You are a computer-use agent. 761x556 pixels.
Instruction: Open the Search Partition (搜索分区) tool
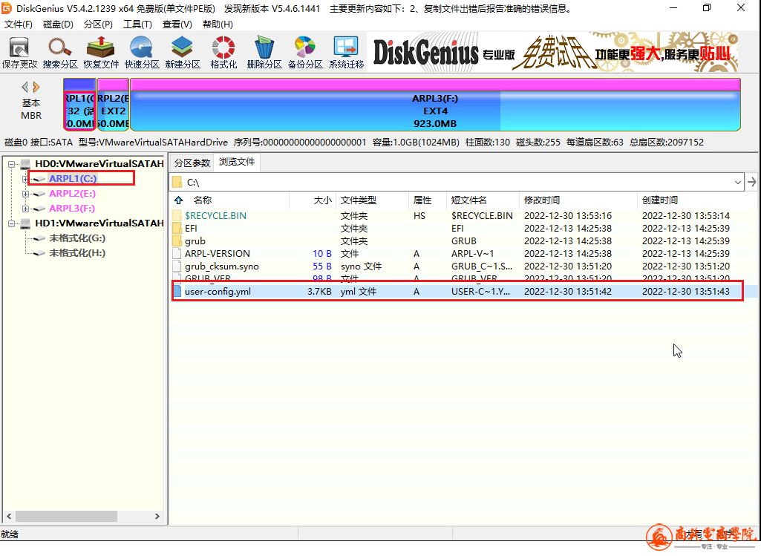60,53
